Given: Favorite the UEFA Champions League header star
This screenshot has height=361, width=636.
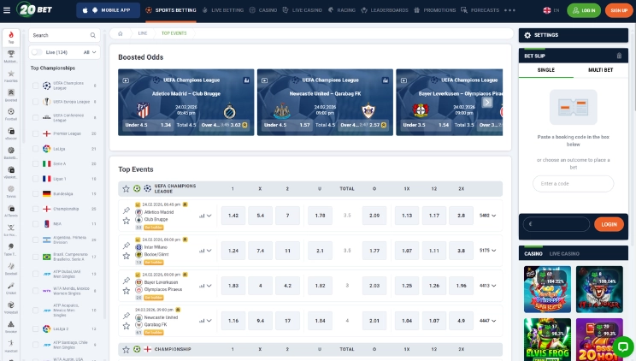Looking at the screenshot, I should 126,189.
